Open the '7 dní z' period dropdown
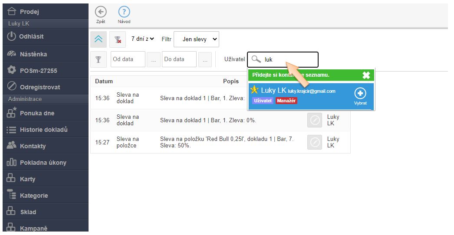 click(142, 39)
